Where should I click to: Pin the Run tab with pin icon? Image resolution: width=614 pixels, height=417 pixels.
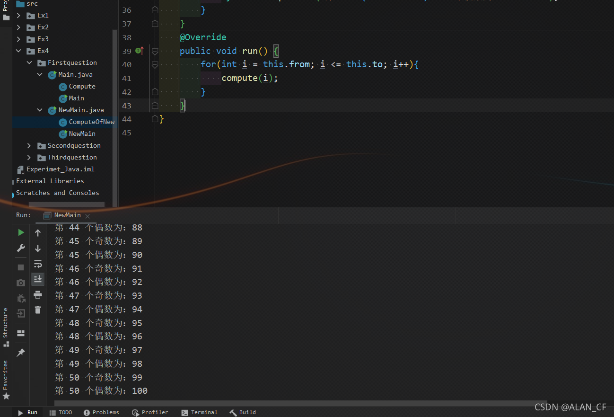pos(21,353)
